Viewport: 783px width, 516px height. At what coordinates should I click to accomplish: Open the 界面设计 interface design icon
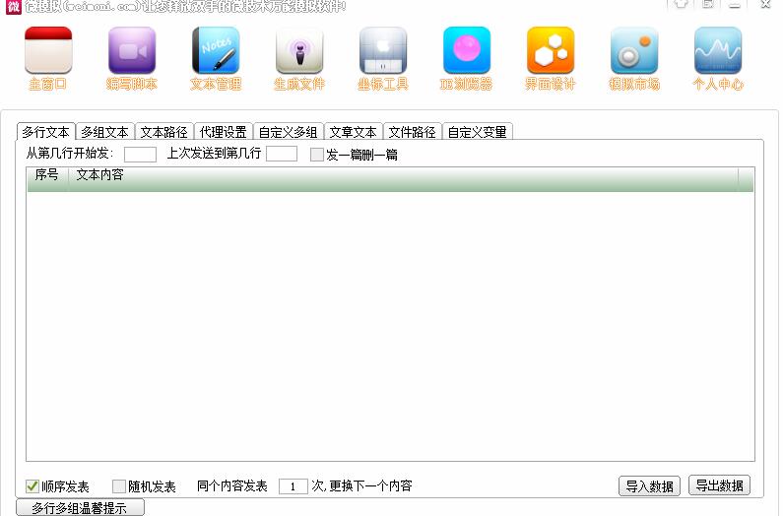[x=551, y=50]
